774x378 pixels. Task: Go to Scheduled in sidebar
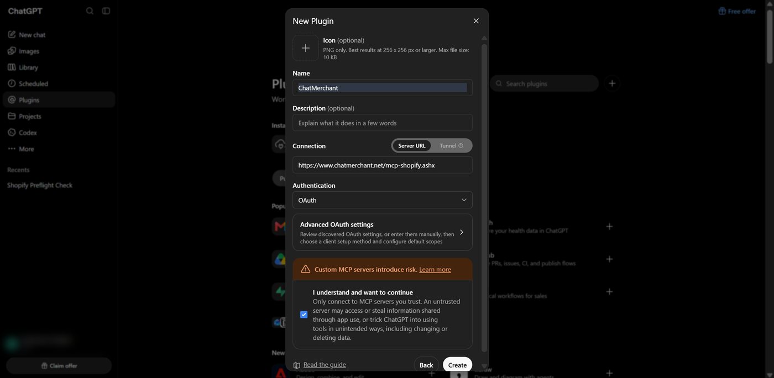(59, 83)
